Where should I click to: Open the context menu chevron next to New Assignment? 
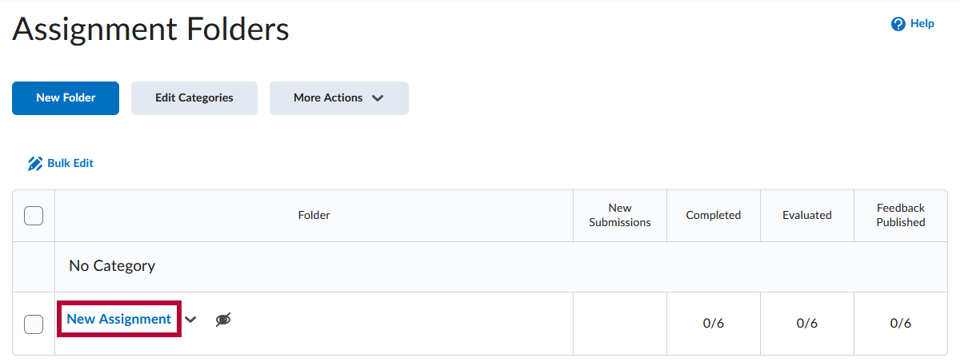(x=190, y=320)
